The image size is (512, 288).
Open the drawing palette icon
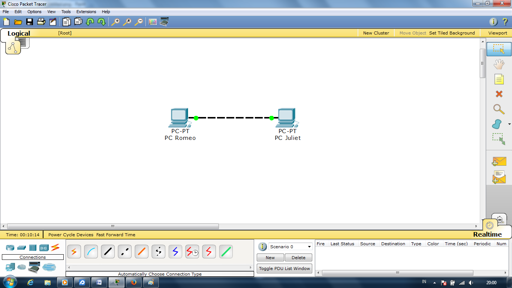point(153,22)
